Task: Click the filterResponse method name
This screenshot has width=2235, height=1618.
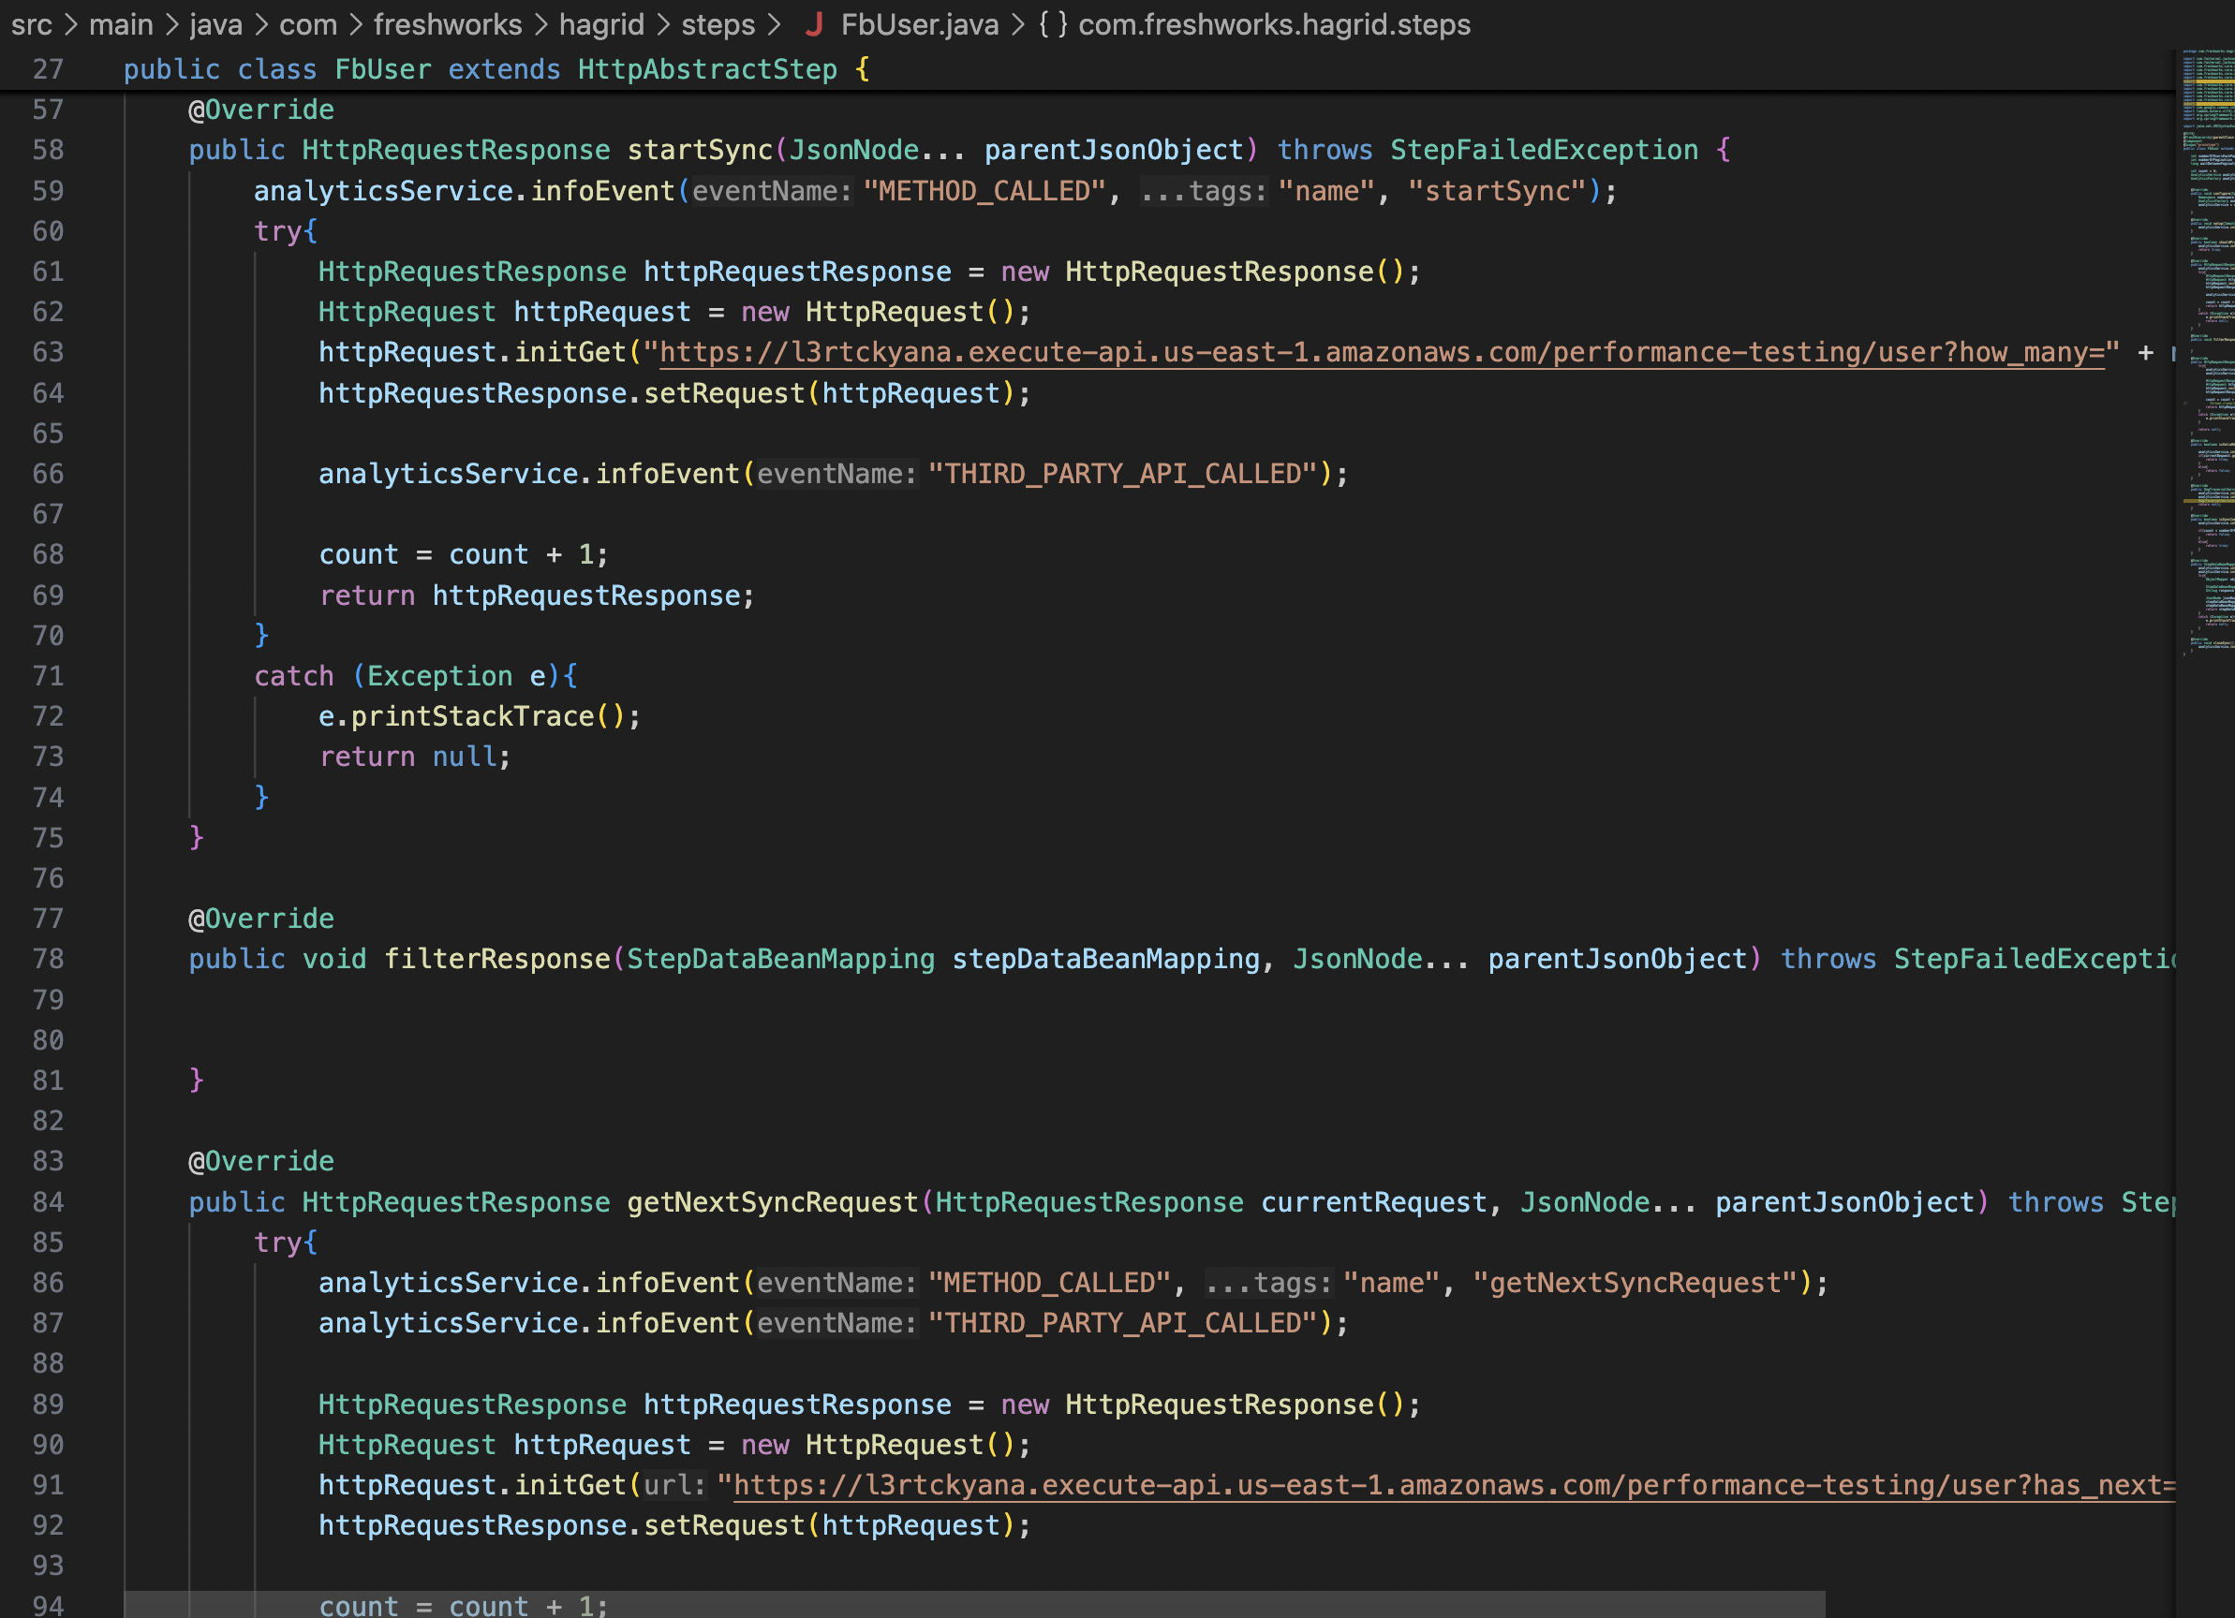Action: coord(496,959)
